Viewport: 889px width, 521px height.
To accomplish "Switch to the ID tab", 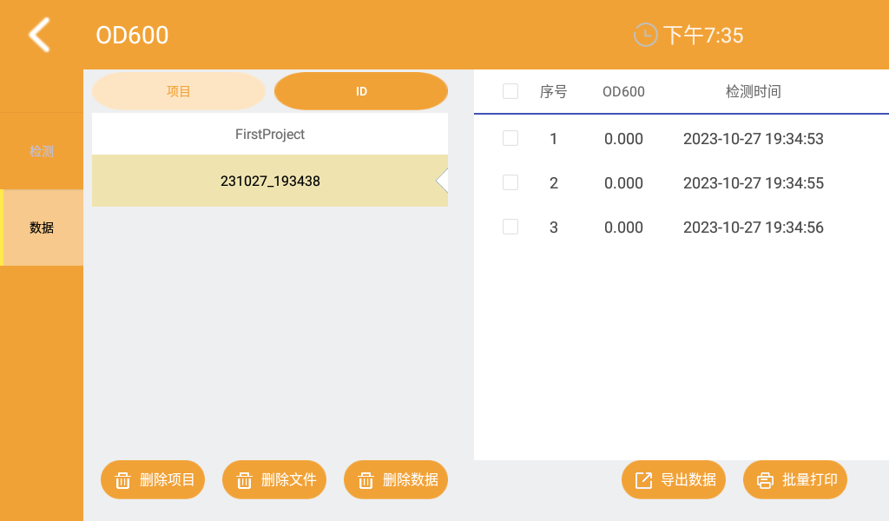I will pos(361,90).
